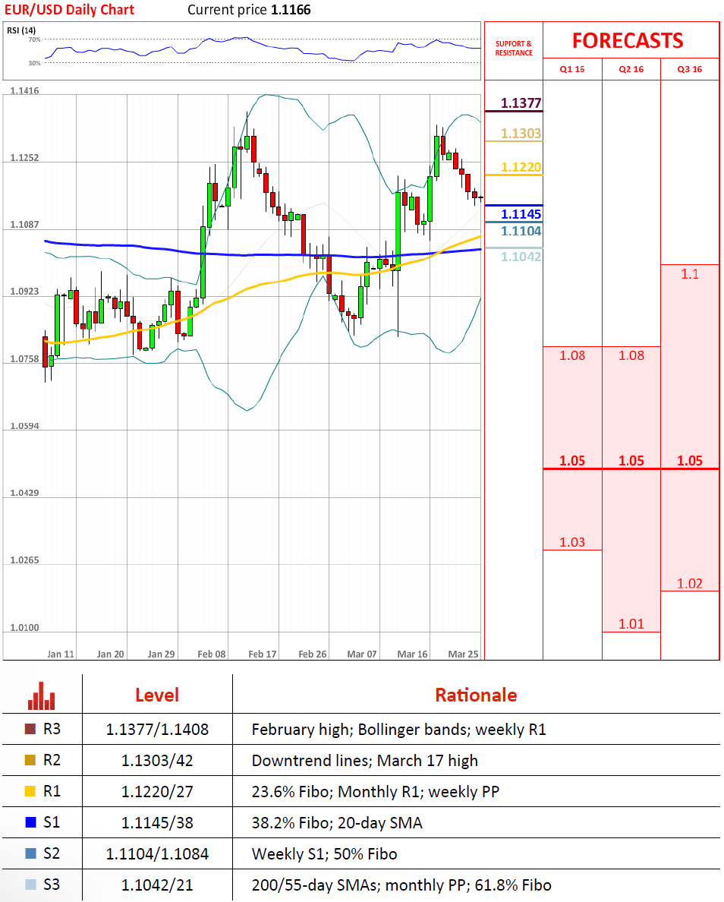Click the Q1 16 low forecast 1.03

click(x=572, y=542)
